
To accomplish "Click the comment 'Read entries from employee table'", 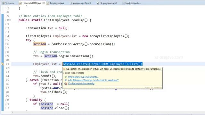I will coord(51,16).
